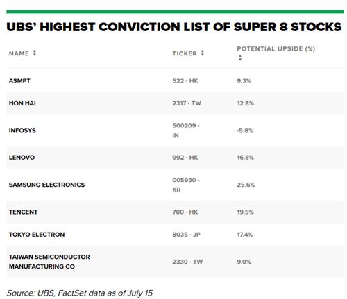347x299 pixels.
Task: Select the LENOVO row name
Action: click(x=22, y=158)
